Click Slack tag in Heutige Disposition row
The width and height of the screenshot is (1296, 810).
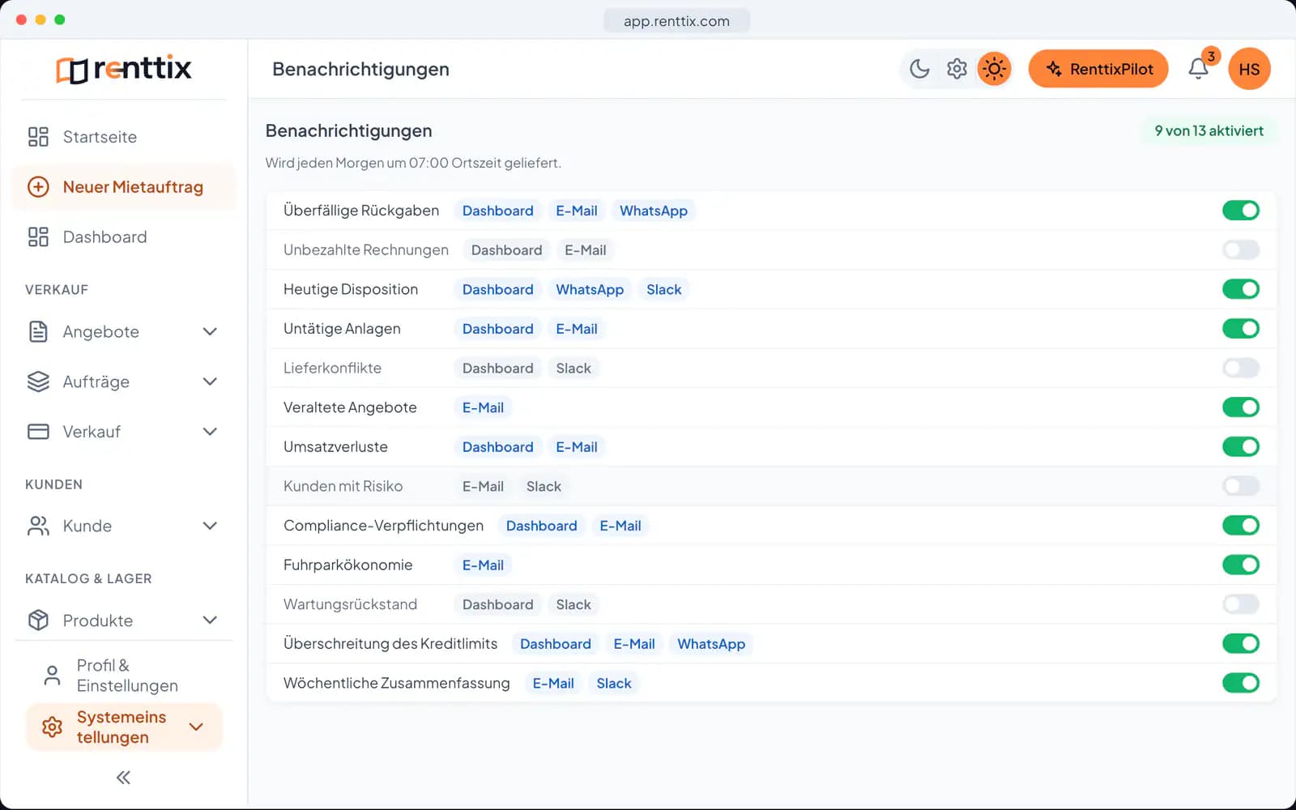point(663,289)
